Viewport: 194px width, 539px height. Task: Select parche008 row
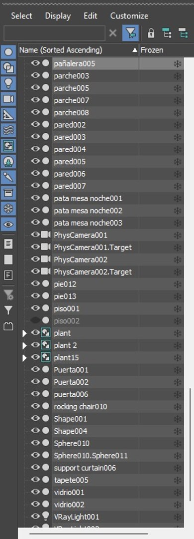click(x=71, y=112)
